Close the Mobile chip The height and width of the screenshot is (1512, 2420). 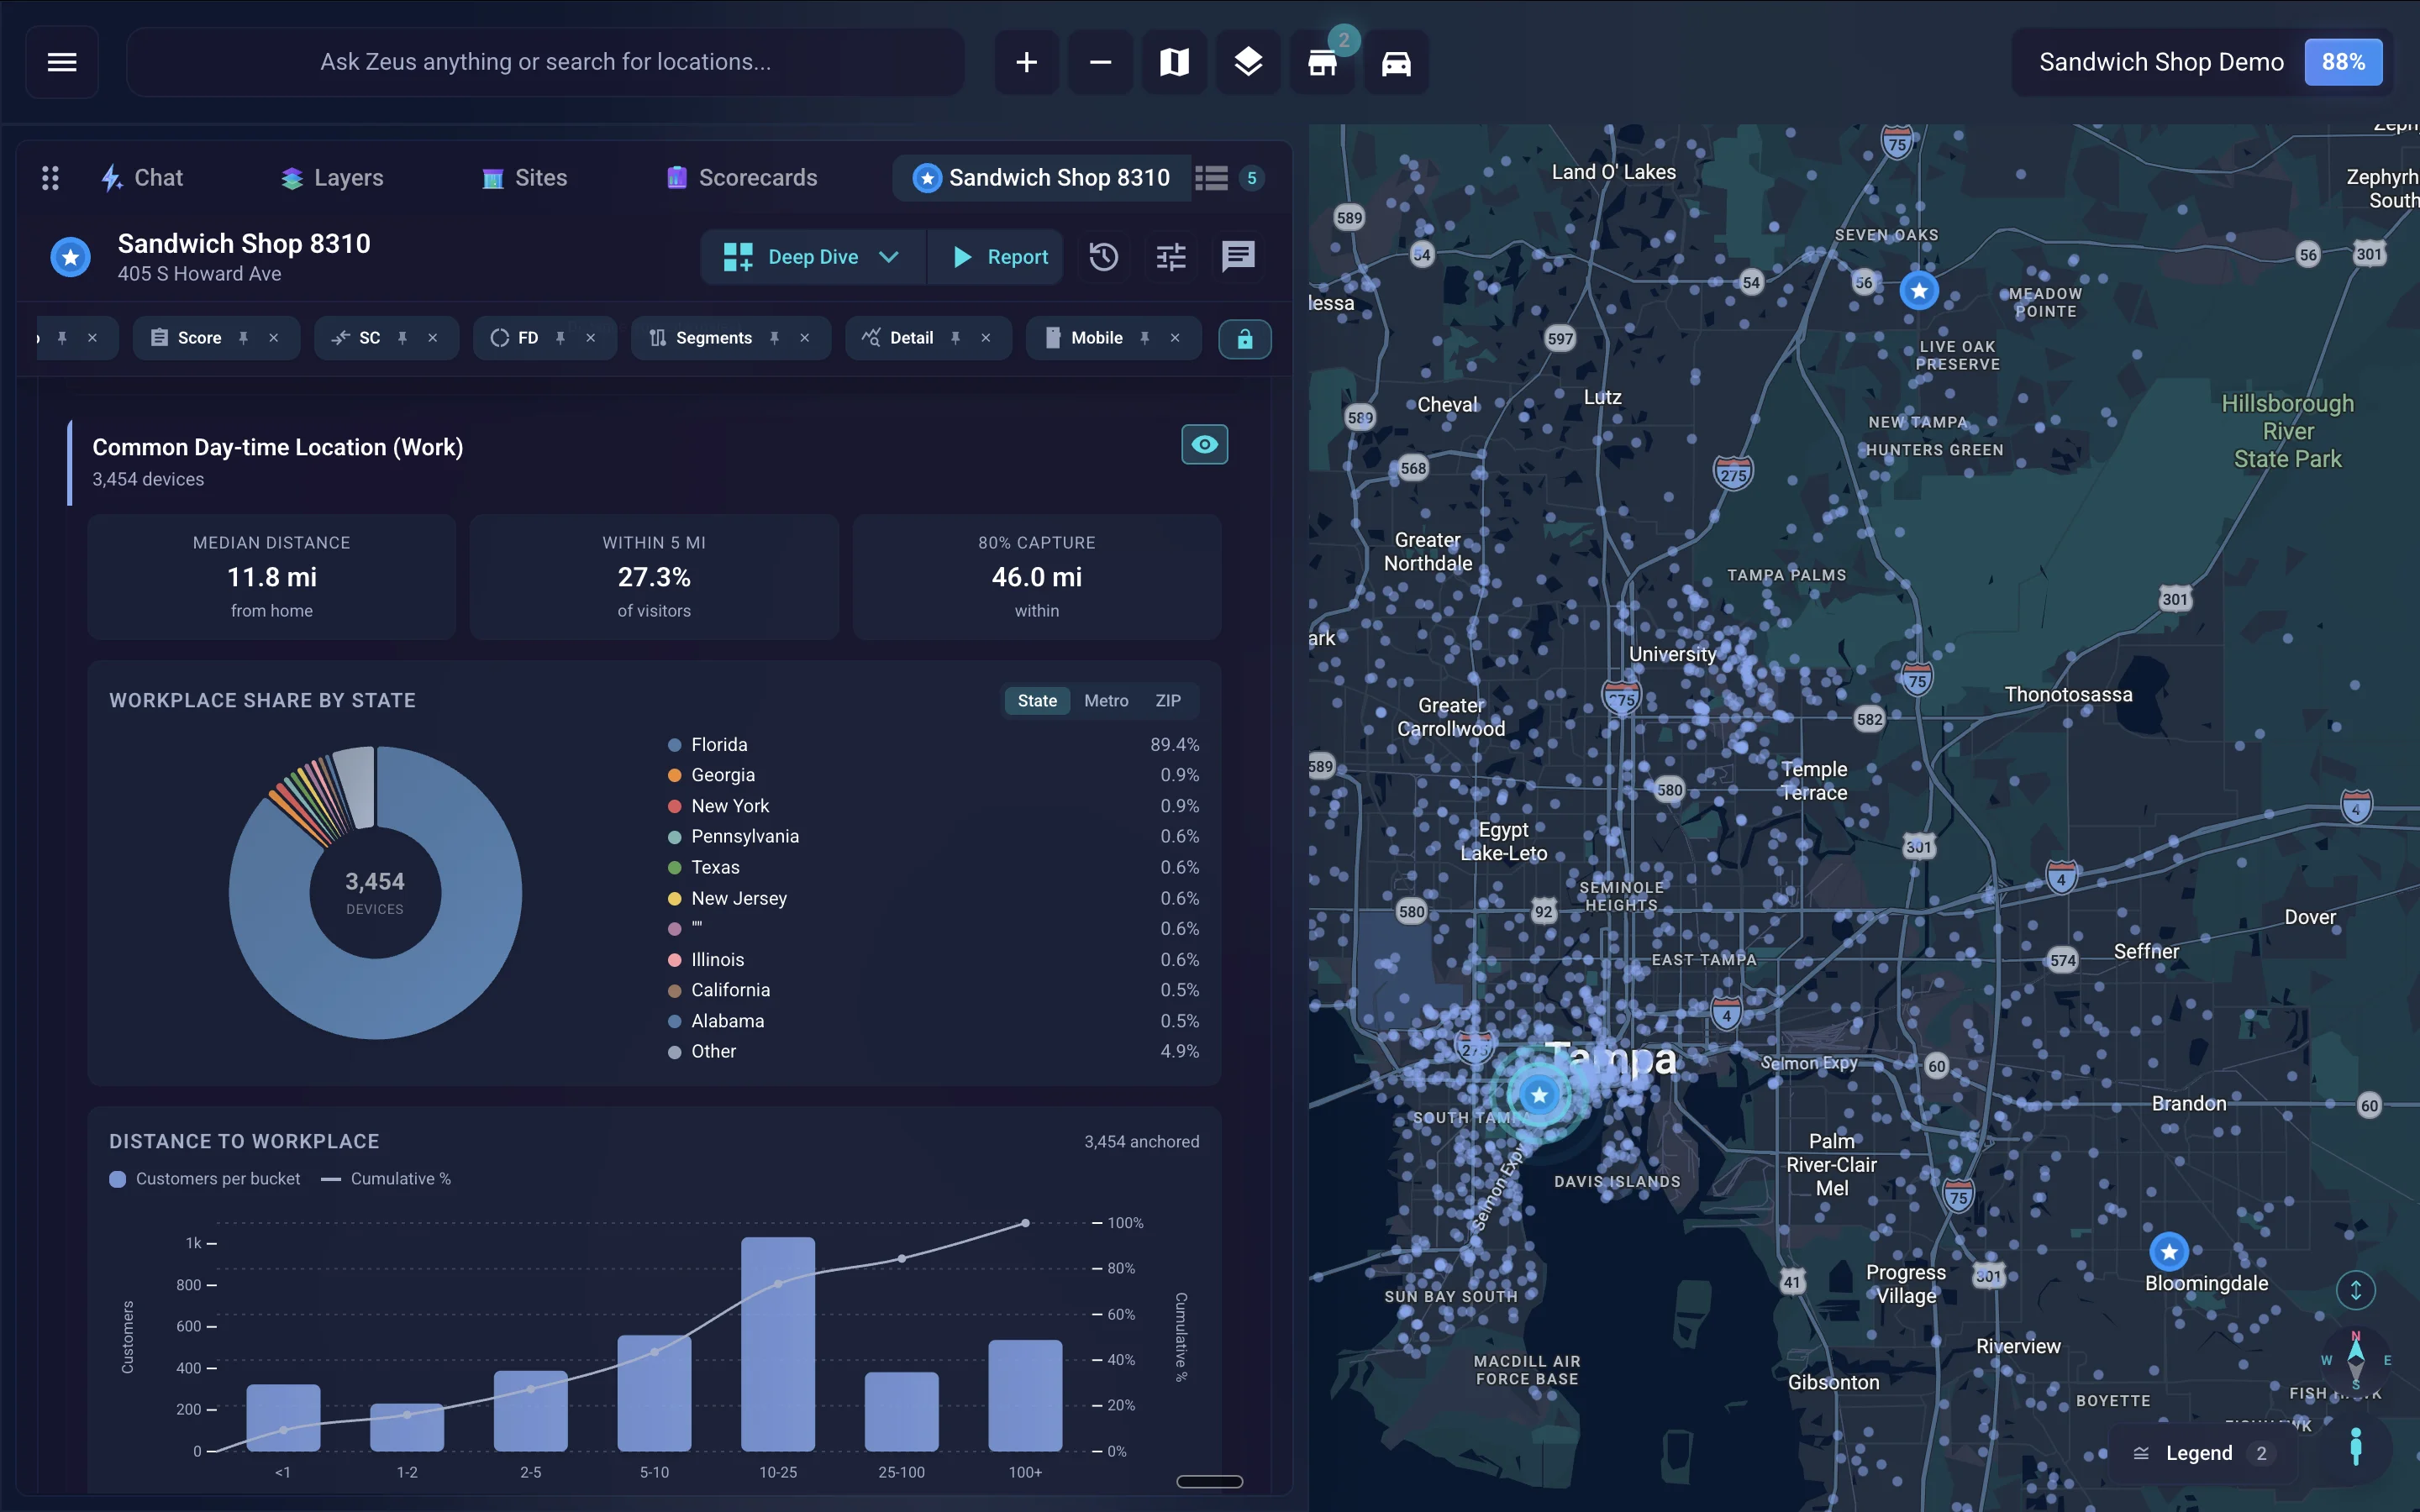(x=1175, y=338)
